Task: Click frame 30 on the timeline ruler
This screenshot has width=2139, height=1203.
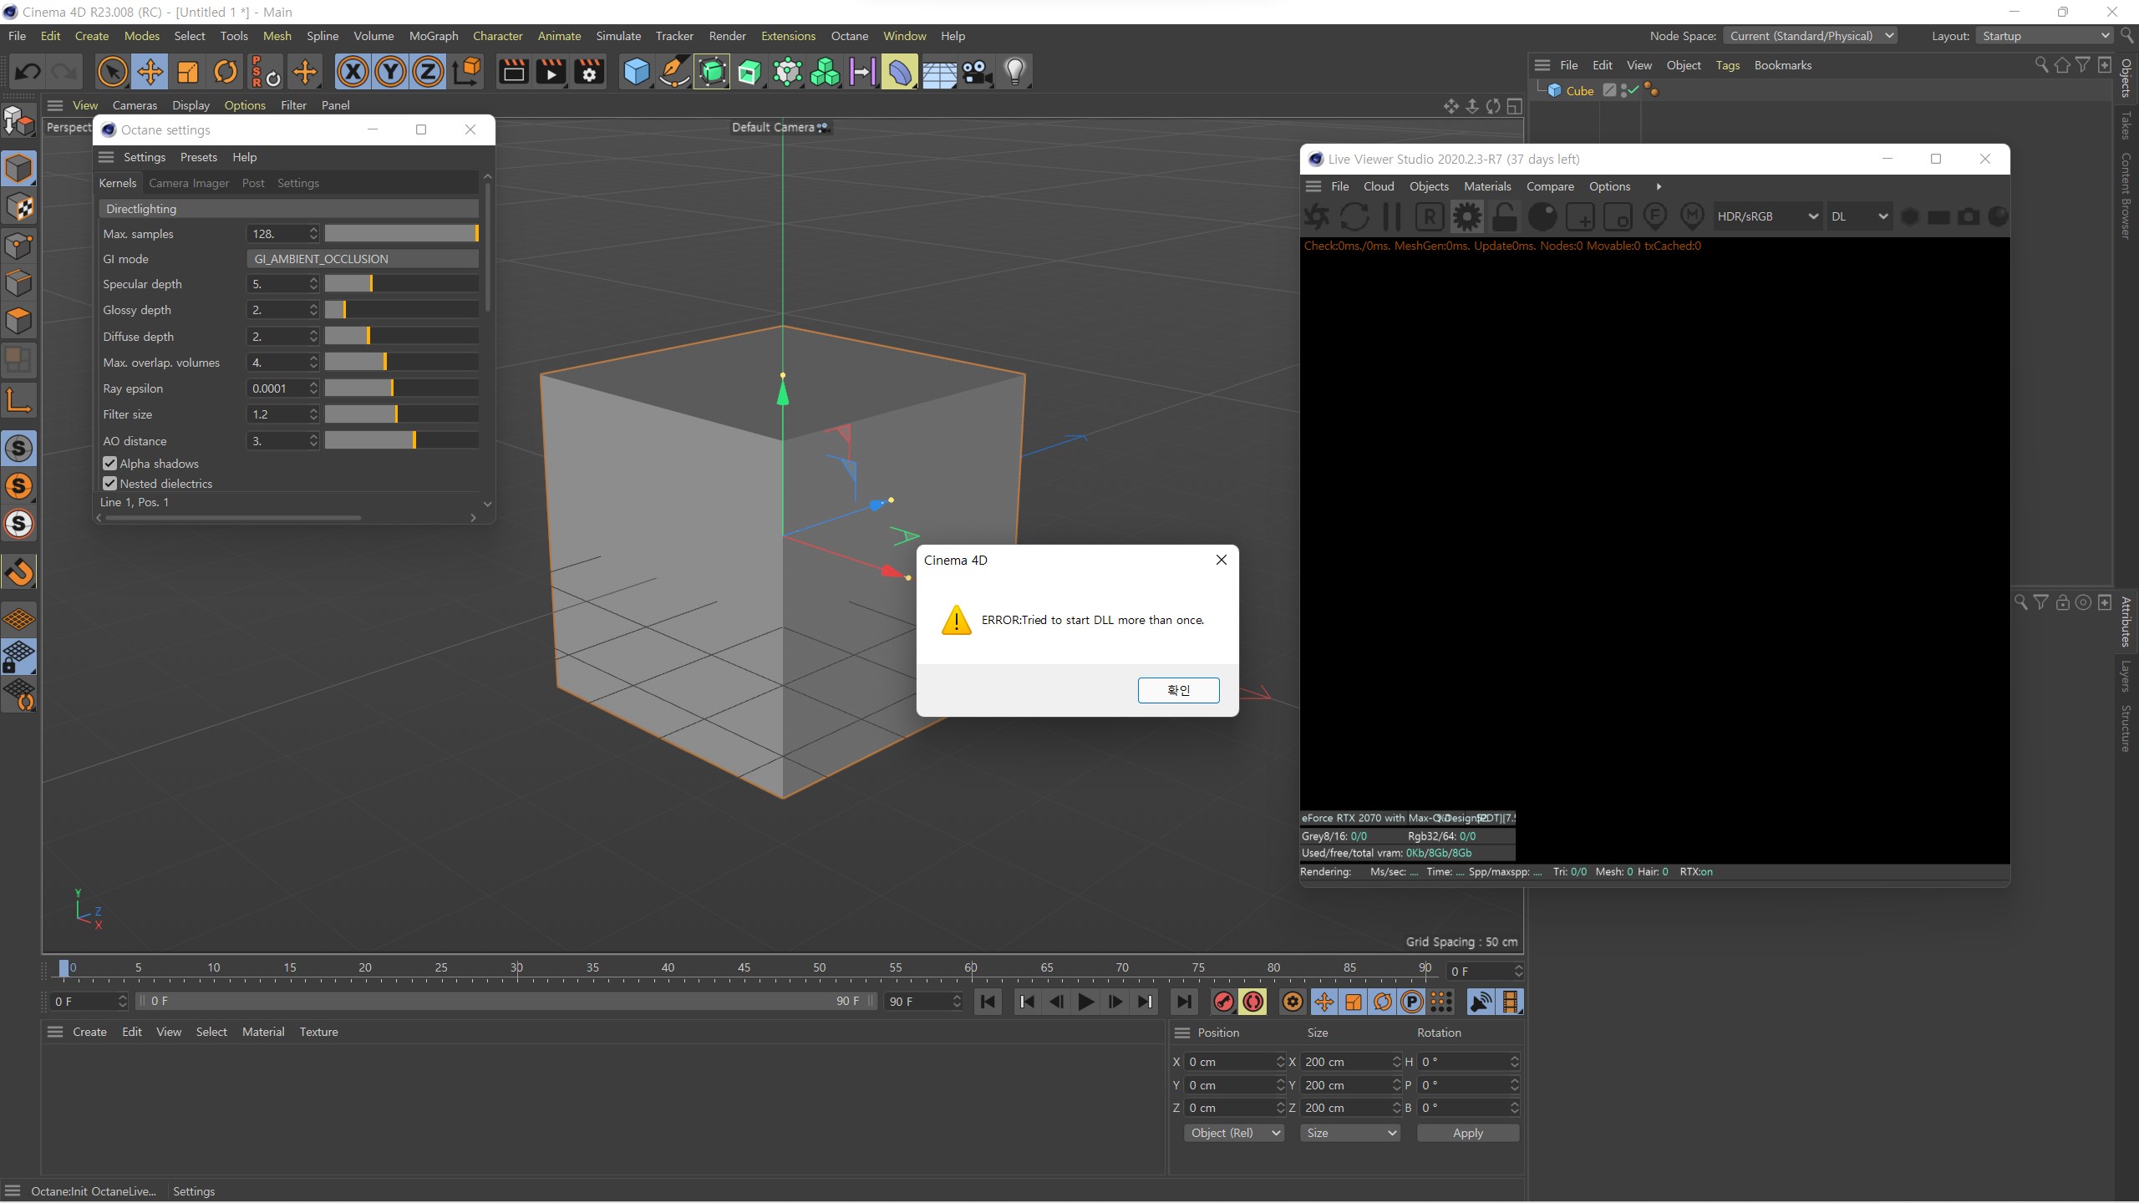Action: (516, 968)
